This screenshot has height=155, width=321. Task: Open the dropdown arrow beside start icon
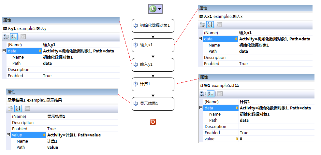click(x=159, y=9)
